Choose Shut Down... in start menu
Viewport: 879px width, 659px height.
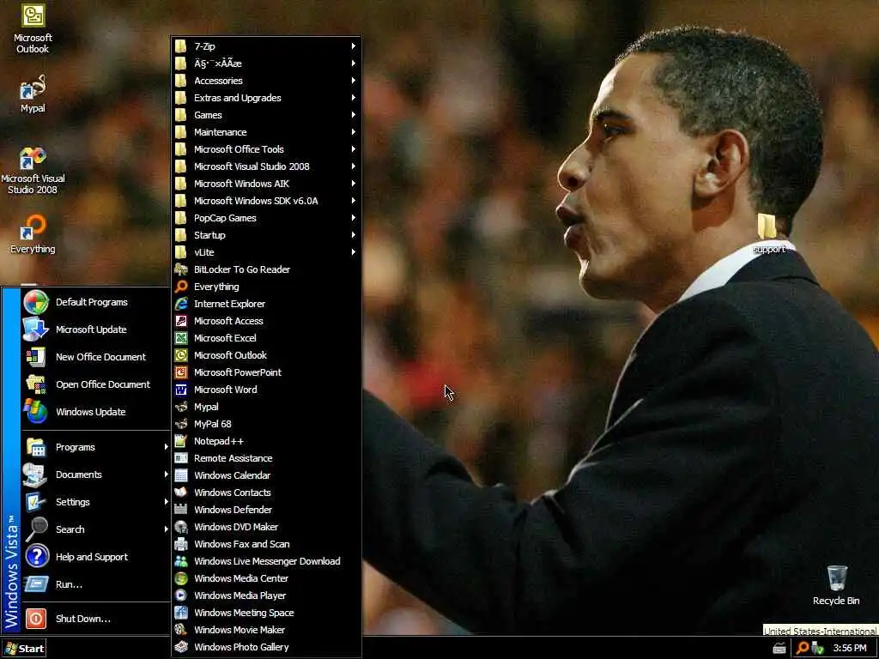(95, 619)
